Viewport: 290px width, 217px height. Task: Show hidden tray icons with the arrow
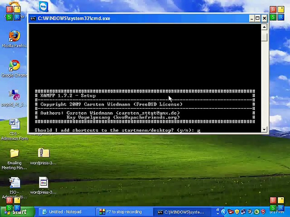coord(224,212)
